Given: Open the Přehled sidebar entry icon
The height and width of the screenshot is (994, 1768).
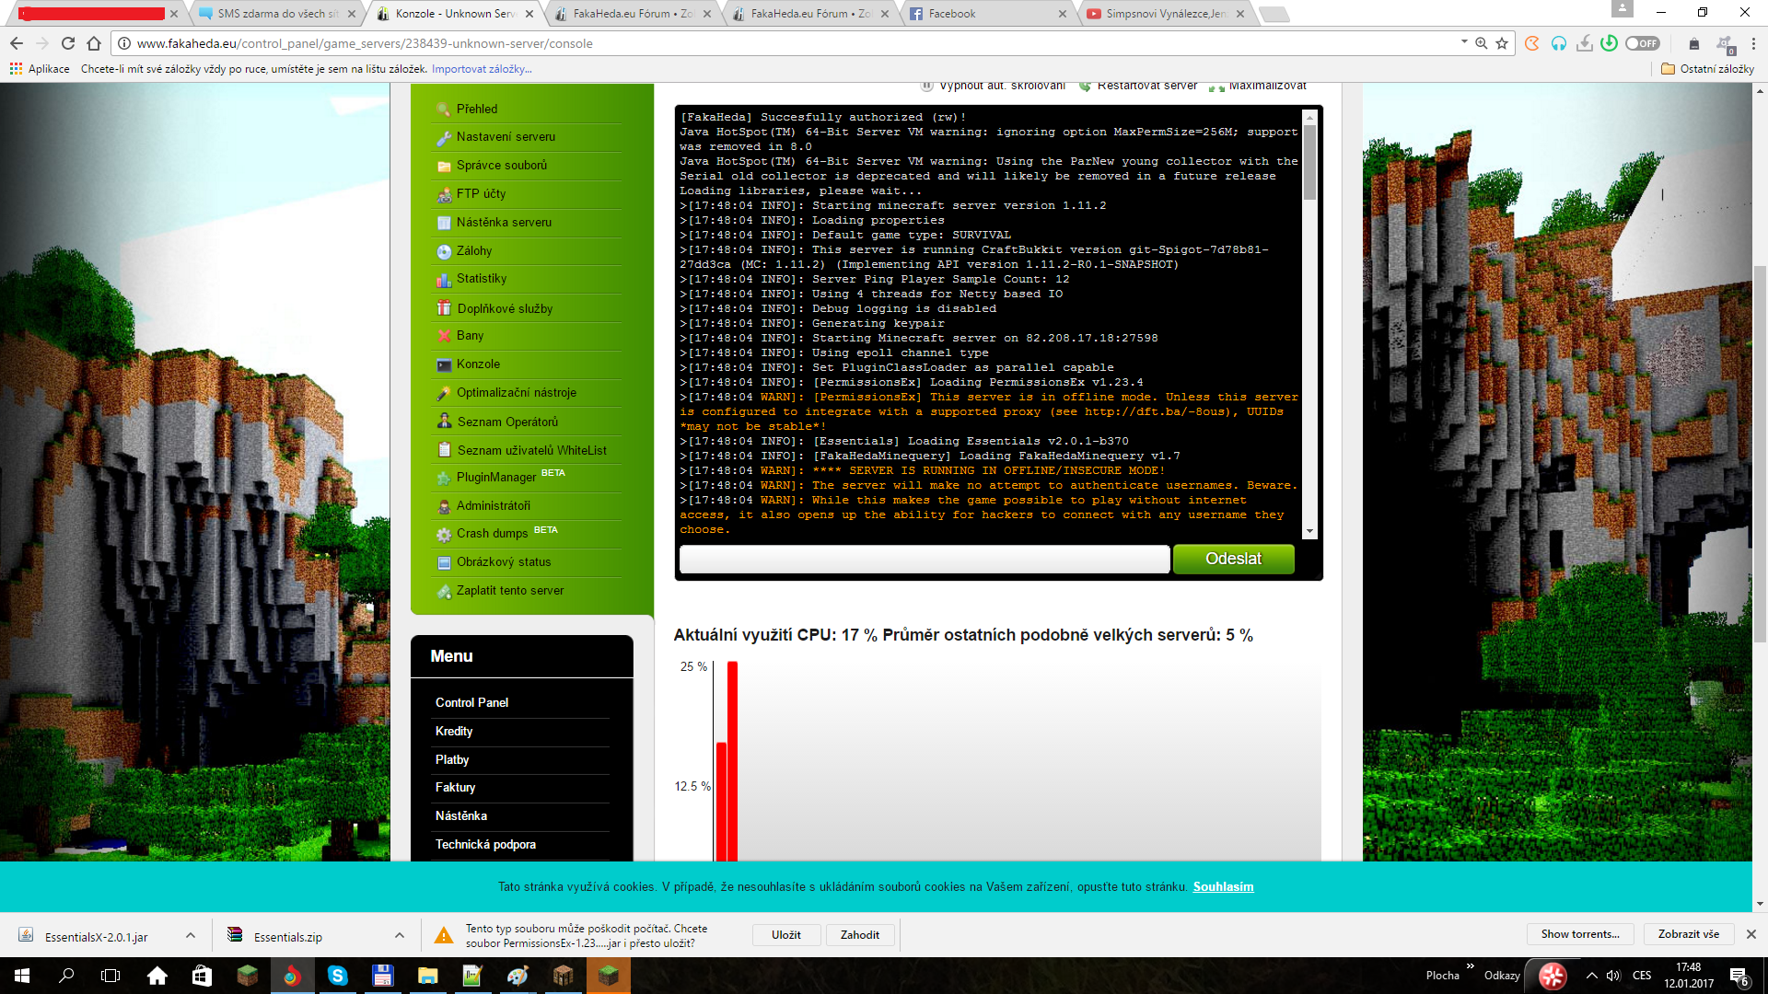Looking at the screenshot, I should (x=444, y=110).
